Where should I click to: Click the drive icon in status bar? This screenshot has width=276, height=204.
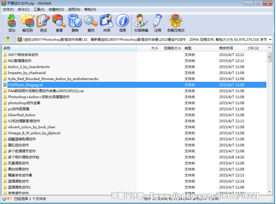click(4, 199)
